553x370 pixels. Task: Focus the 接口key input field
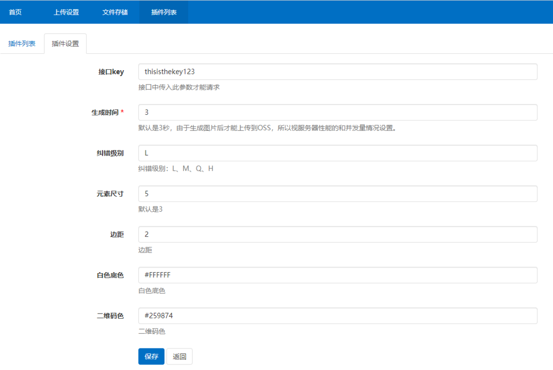[337, 72]
